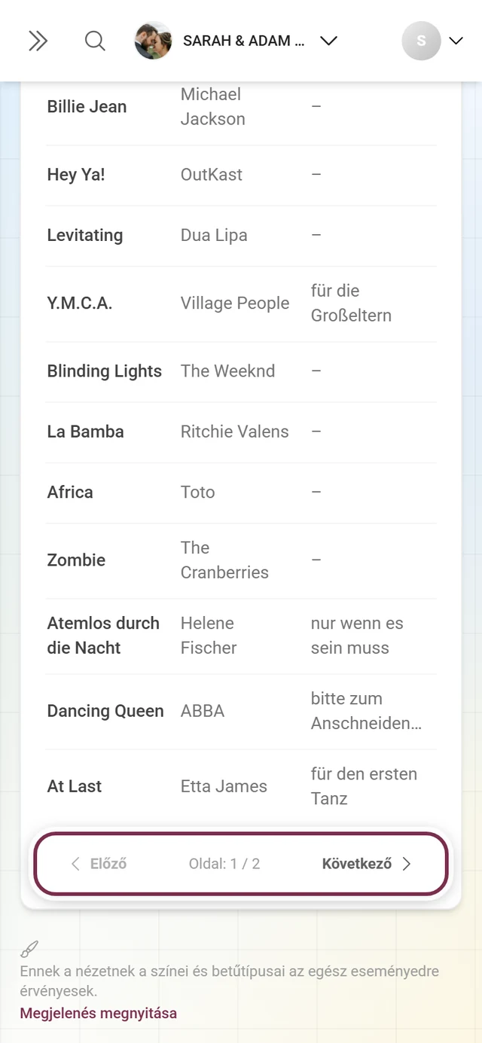The height and width of the screenshot is (1043, 482).
Task: Click the Y.M.C.A. song title
Action: tap(80, 303)
